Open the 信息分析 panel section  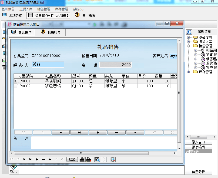pos(198,172)
